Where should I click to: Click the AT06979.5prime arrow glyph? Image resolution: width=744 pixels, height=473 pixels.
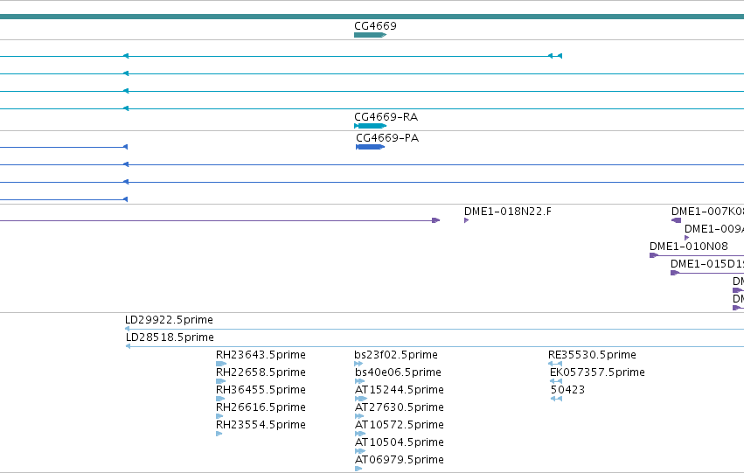pyautogui.click(x=358, y=469)
